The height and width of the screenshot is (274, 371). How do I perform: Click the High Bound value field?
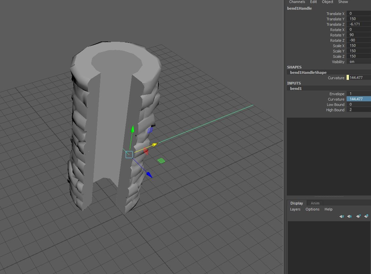point(359,110)
